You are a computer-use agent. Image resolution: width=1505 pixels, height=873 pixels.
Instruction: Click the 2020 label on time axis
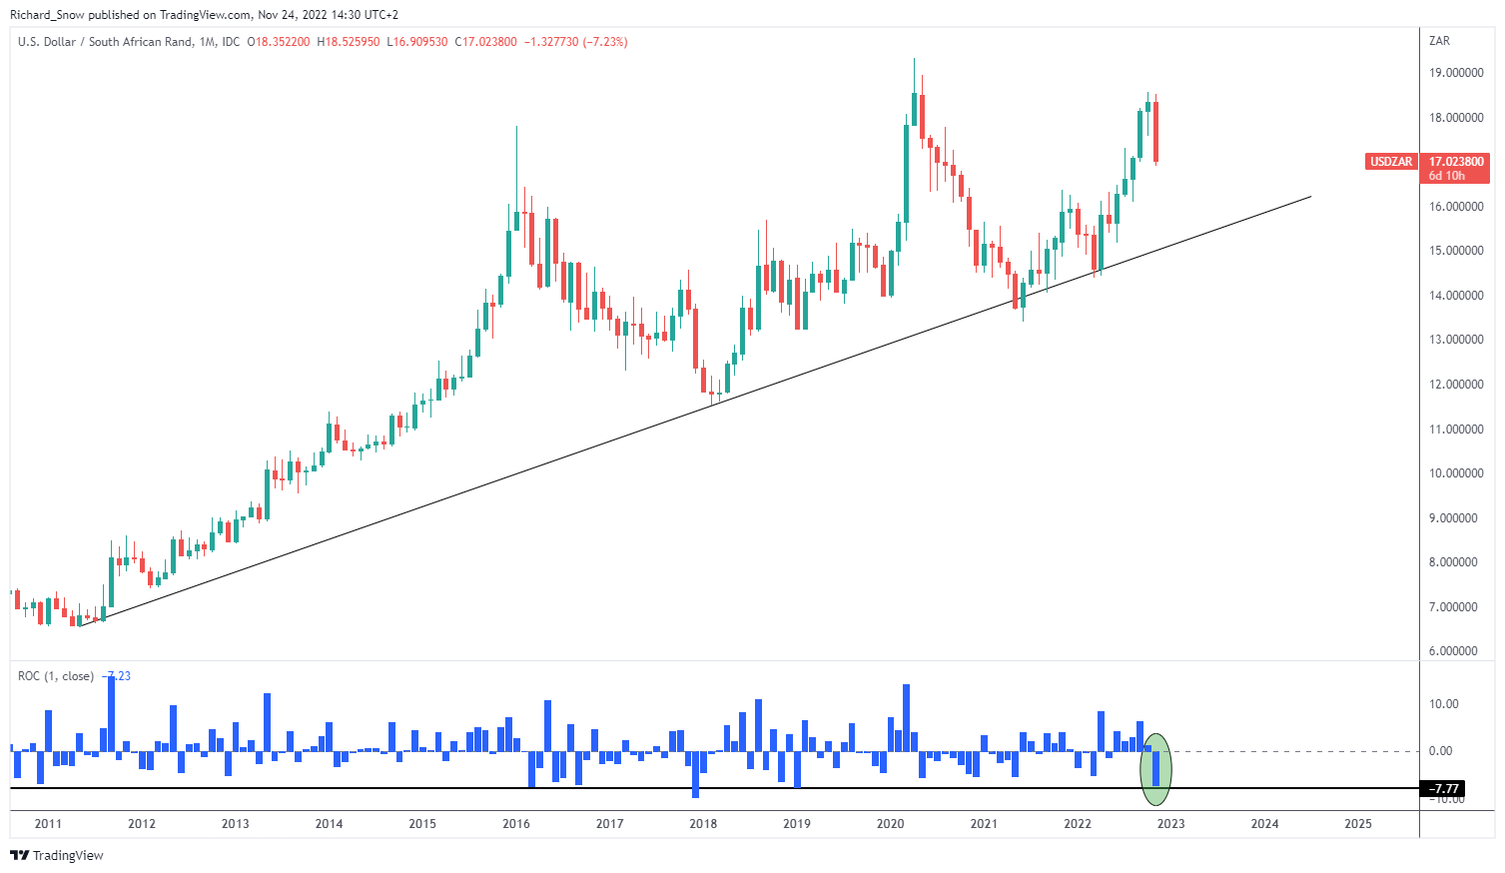coord(891,824)
